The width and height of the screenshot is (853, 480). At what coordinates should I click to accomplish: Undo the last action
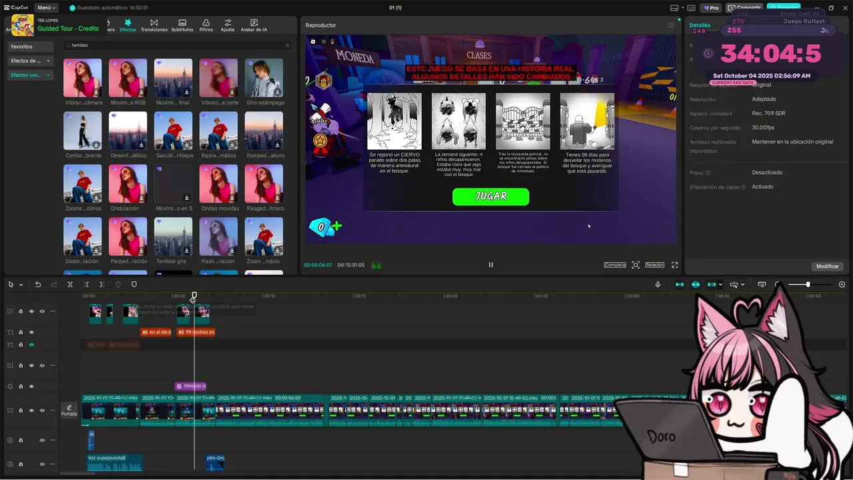pos(38,285)
